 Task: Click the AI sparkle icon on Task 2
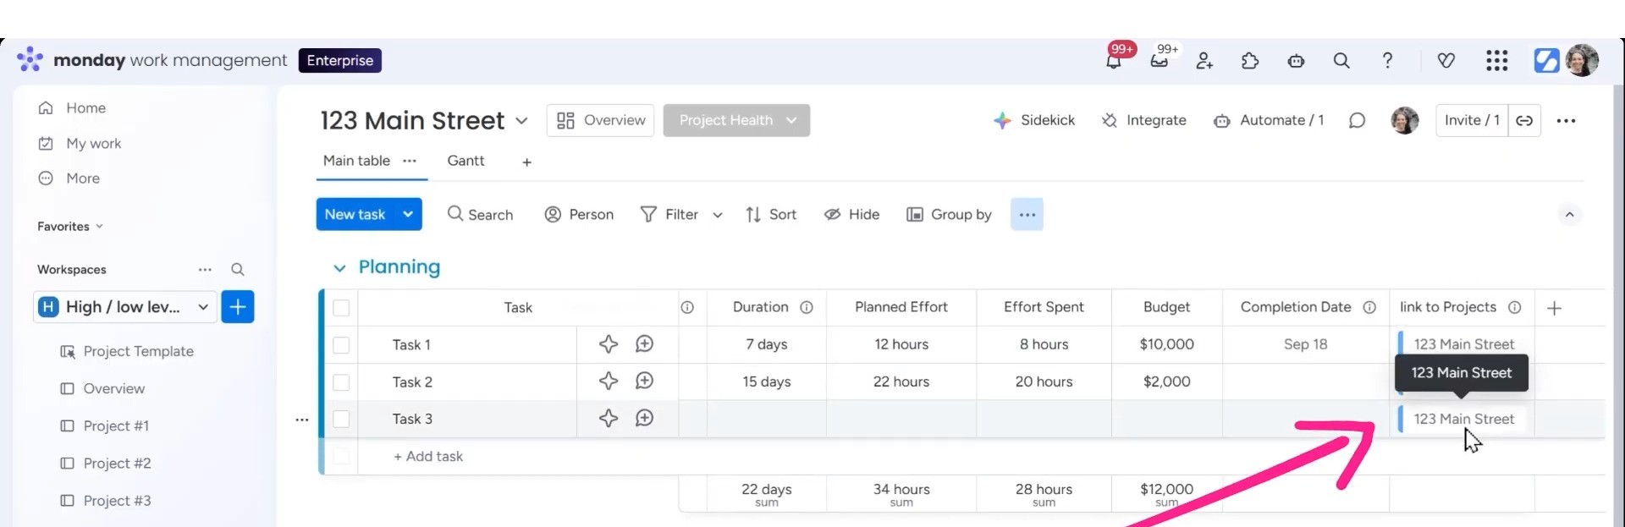(608, 382)
